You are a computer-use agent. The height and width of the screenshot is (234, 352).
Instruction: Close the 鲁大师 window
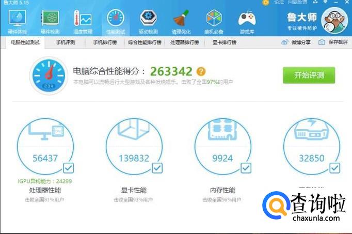click(x=347, y=2)
